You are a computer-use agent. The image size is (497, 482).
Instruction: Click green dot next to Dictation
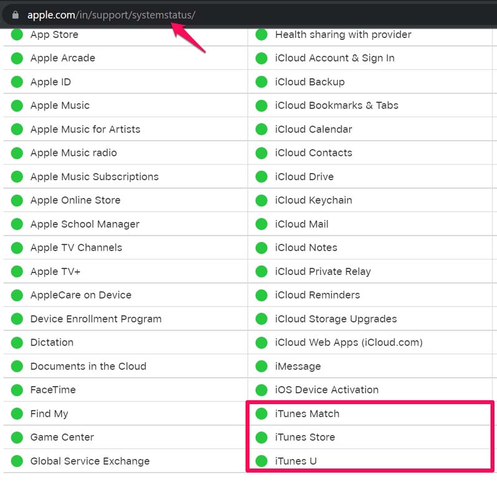(x=17, y=342)
